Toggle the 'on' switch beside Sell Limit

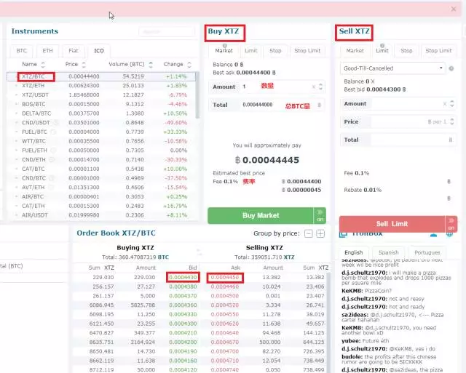(451, 224)
